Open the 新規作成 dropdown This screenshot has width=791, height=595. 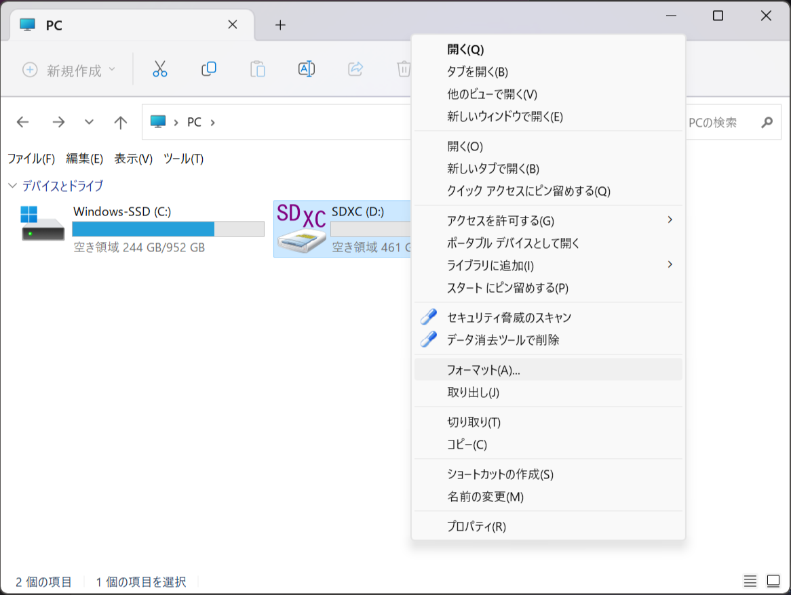(69, 70)
